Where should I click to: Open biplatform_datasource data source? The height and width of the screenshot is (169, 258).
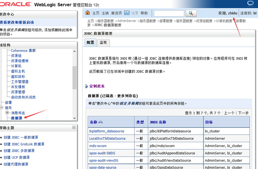tap(107, 131)
